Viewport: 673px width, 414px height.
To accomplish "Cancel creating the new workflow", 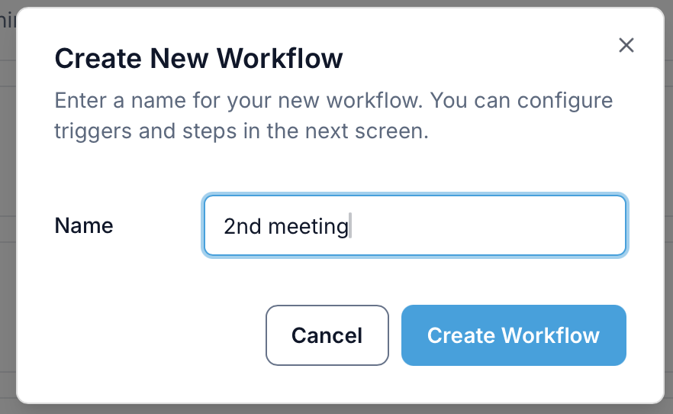I will pyautogui.click(x=327, y=335).
